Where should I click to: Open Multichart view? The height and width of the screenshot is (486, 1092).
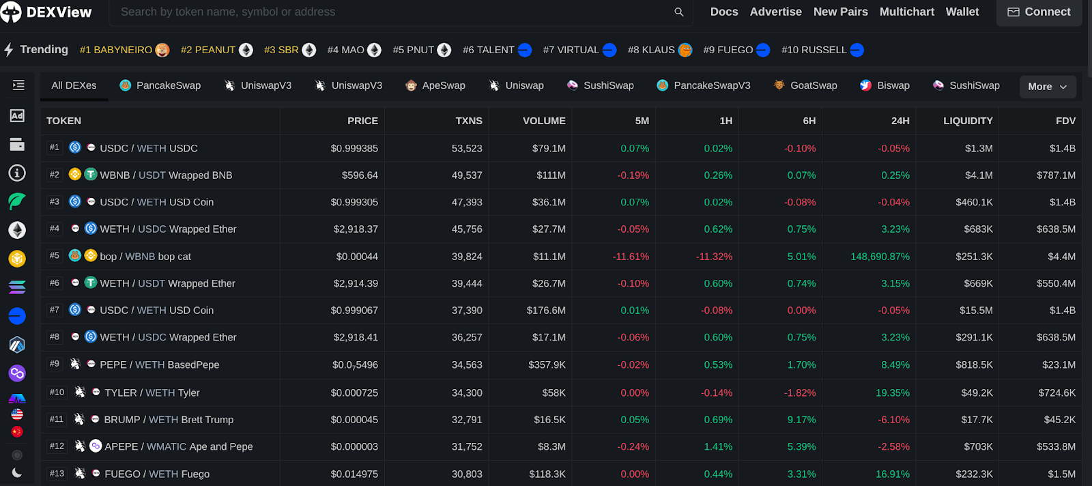(x=907, y=12)
